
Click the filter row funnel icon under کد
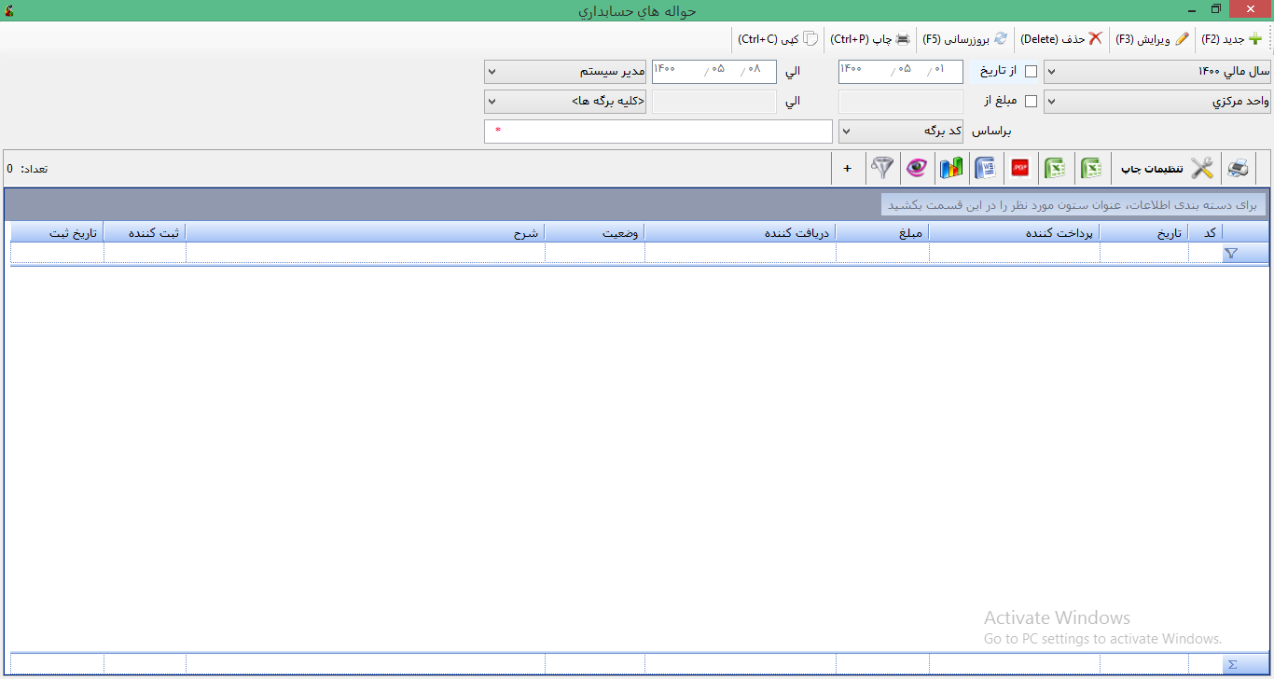1230,253
